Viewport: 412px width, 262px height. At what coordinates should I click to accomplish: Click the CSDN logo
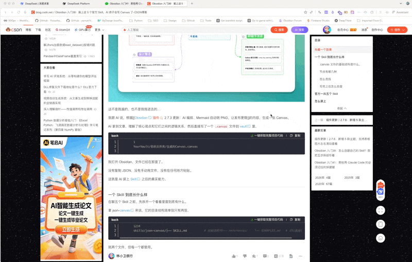(14, 30)
